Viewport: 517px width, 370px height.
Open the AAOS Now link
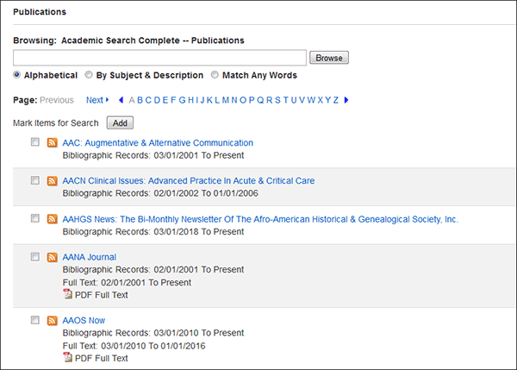tap(84, 321)
